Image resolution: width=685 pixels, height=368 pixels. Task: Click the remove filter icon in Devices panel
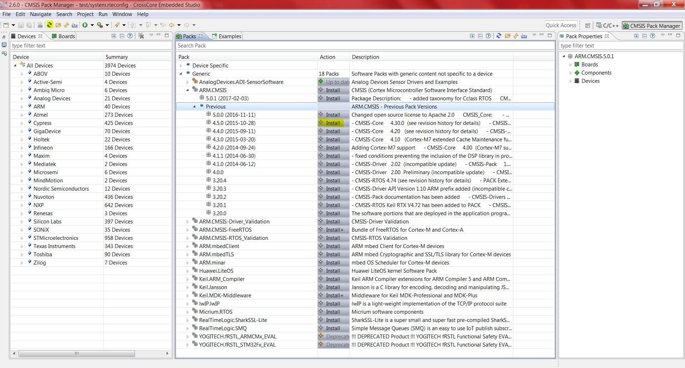pos(141,36)
